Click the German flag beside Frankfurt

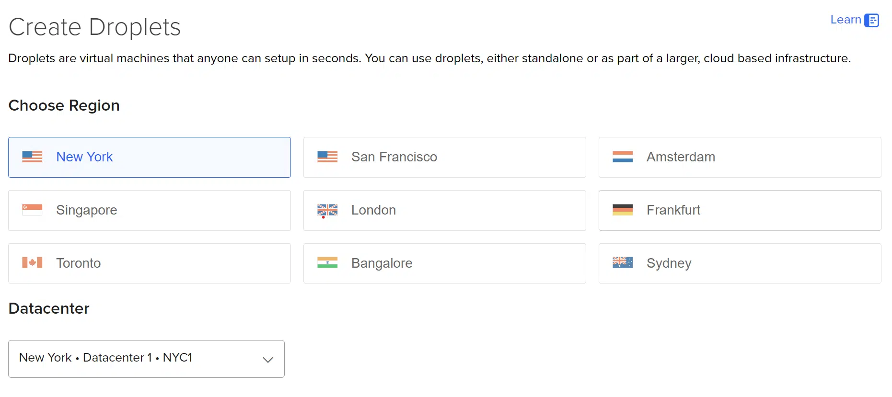coord(623,210)
